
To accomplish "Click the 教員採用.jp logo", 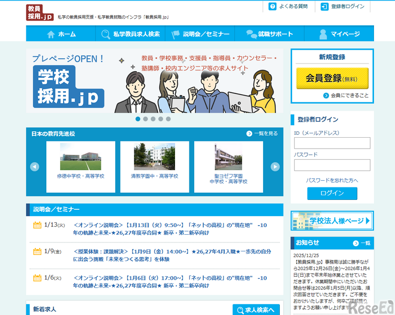I will tap(39, 12).
